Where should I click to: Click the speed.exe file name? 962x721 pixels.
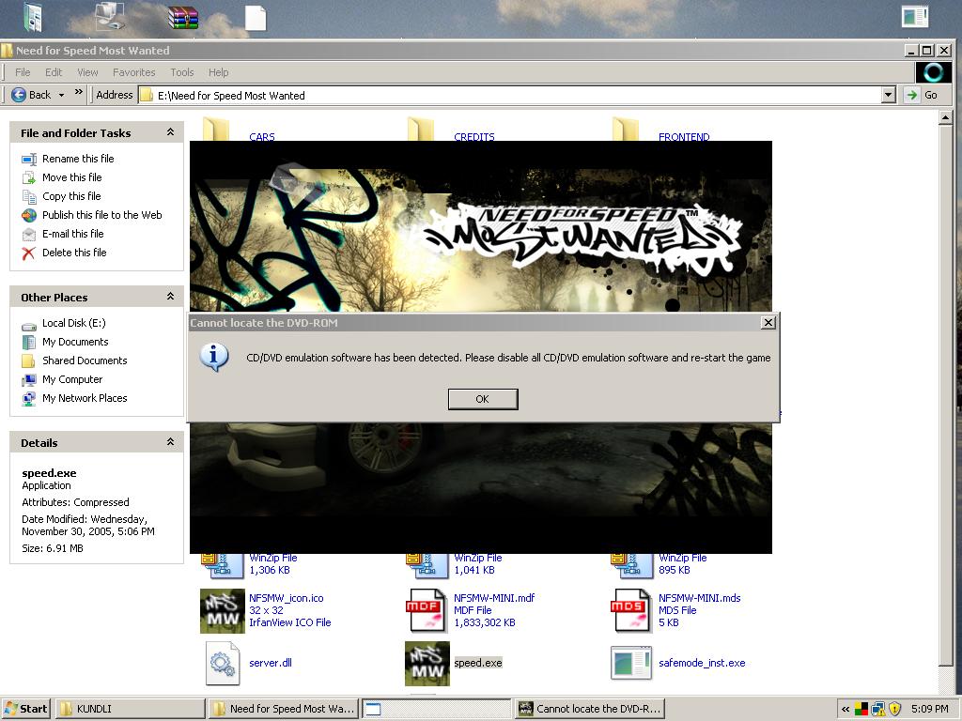point(478,663)
